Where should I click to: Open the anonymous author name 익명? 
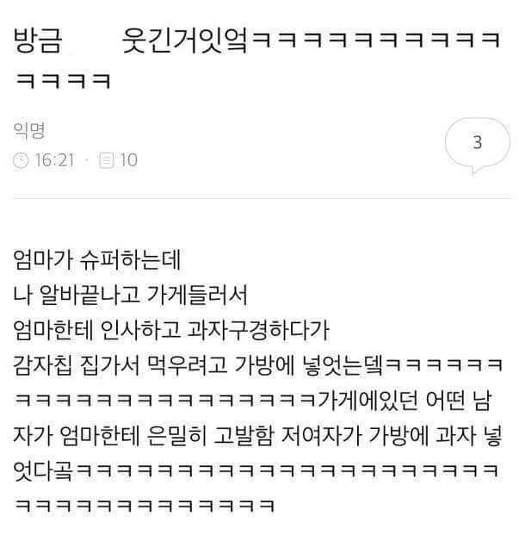(29, 130)
